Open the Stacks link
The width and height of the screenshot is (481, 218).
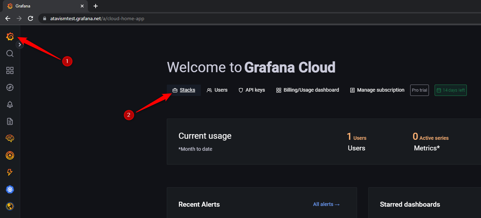pyautogui.click(x=184, y=90)
